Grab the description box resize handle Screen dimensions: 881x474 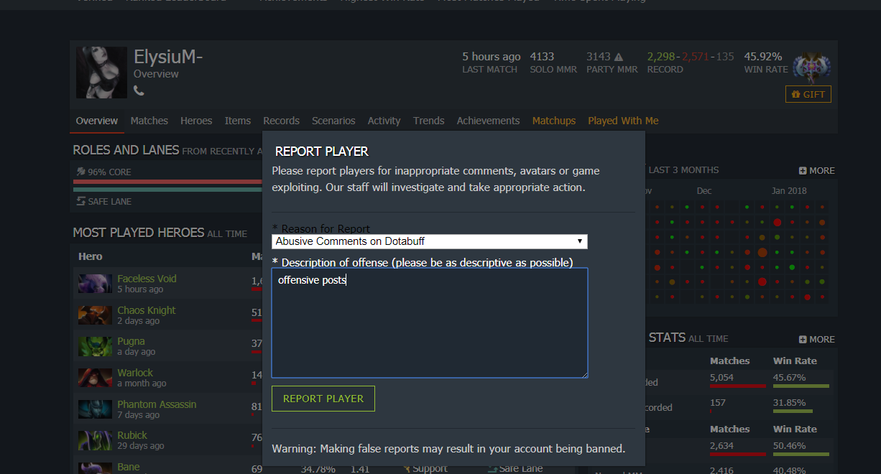pyautogui.click(x=584, y=373)
